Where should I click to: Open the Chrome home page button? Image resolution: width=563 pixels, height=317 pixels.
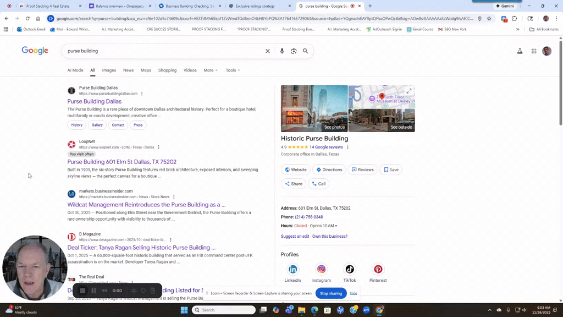(38, 18)
